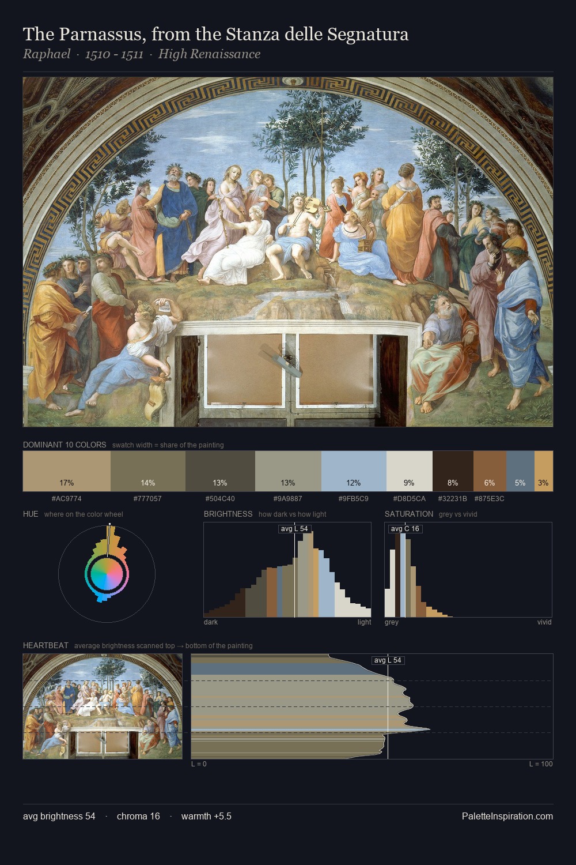The height and width of the screenshot is (865, 576).
Task: Click hex code #777057
Action: coord(147,499)
